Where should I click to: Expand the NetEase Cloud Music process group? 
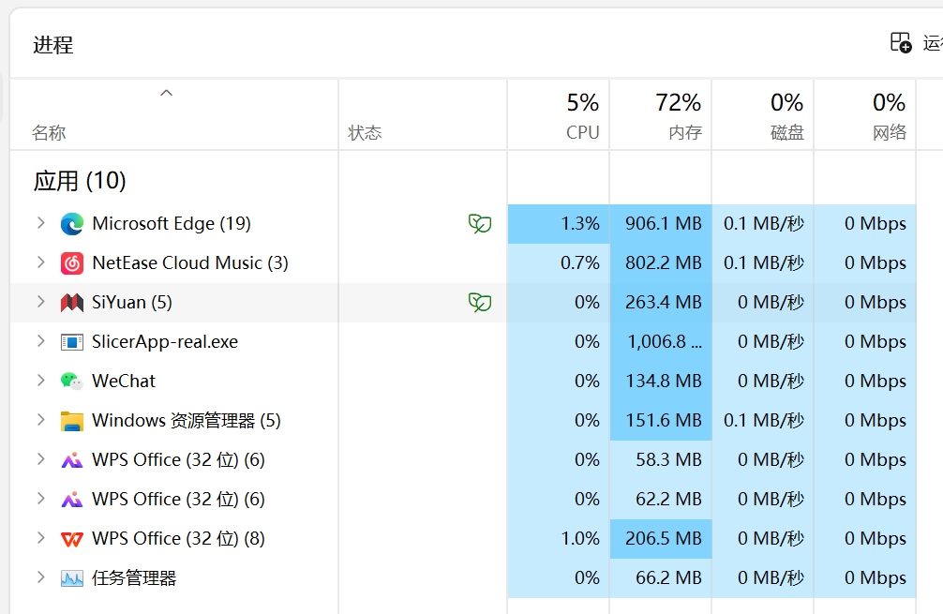(x=40, y=262)
